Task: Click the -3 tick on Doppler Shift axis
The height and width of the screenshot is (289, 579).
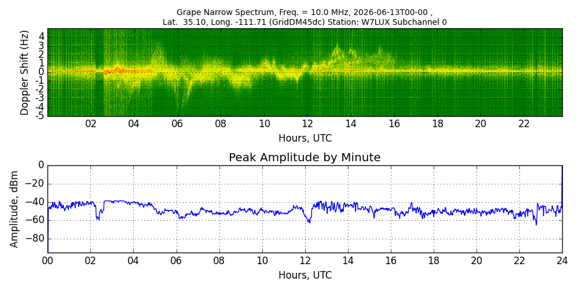Action: (x=41, y=98)
